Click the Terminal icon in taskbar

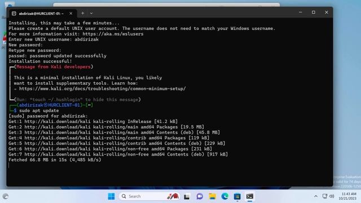pos(250,196)
